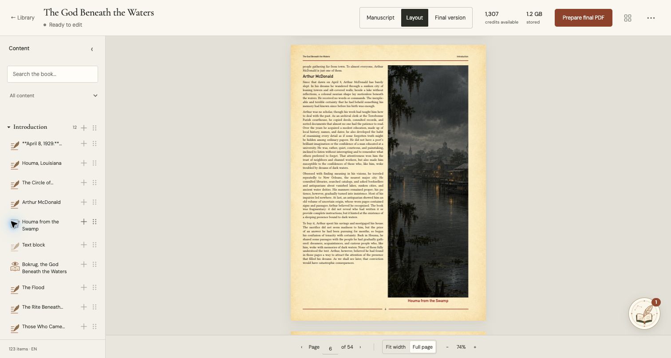This screenshot has height=358, width=671.
Task: Switch to Final version mode
Action: (450, 18)
